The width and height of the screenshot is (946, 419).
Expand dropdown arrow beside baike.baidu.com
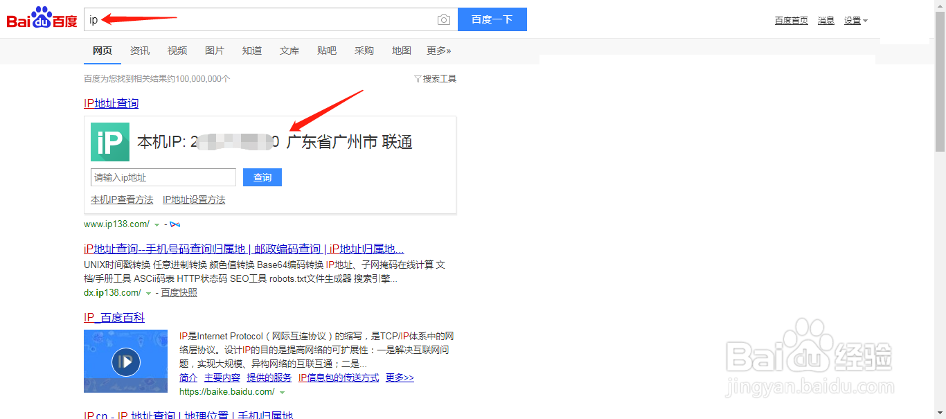pyautogui.click(x=282, y=392)
